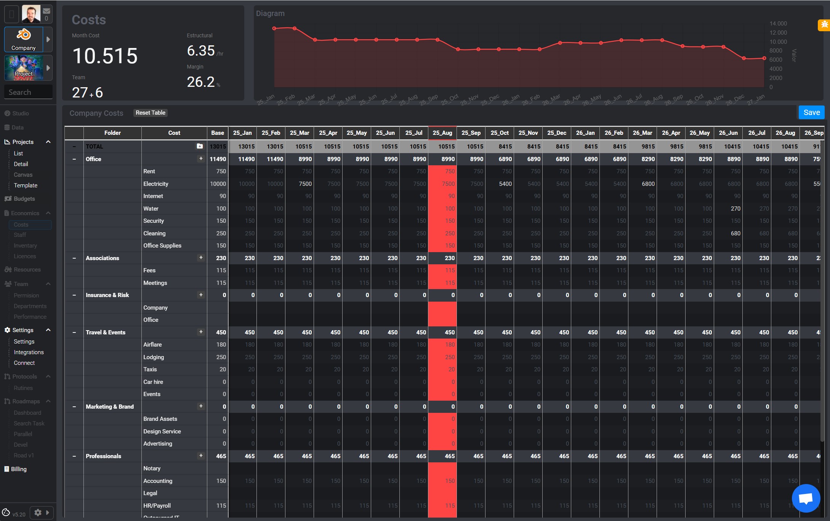
Task: Collapse the Projects sidebar section
Action: pos(48,142)
